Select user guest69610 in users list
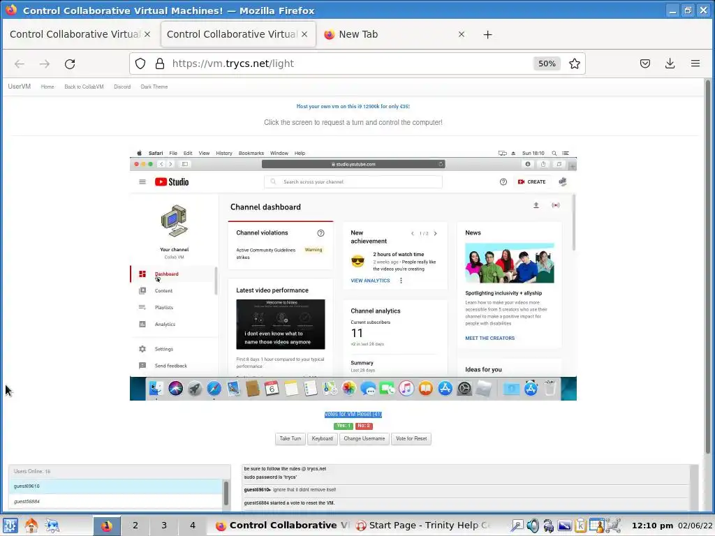715x536 pixels. pyautogui.click(x=116, y=486)
